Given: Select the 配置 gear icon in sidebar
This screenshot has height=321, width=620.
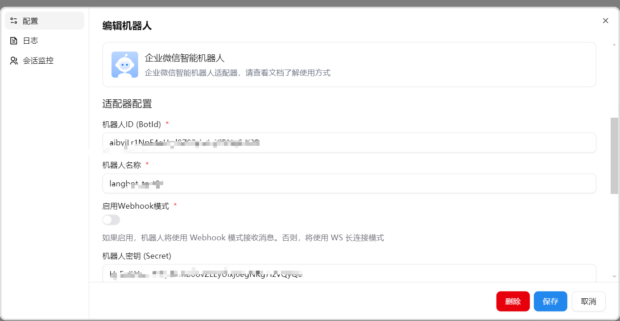Looking at the screenshot, I should point(14,20).
